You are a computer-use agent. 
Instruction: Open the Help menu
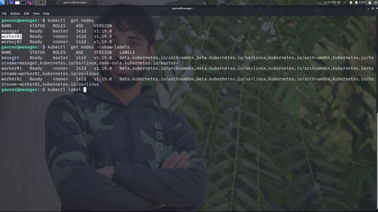[46, 14]
